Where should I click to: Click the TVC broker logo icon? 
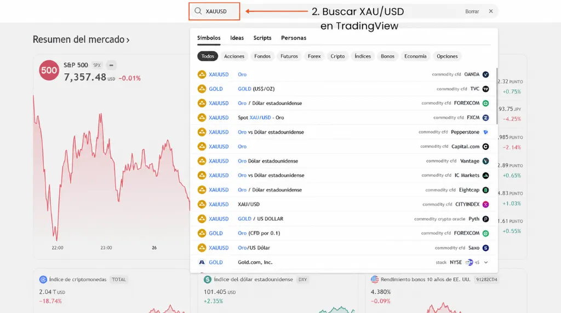pos(485,89)
